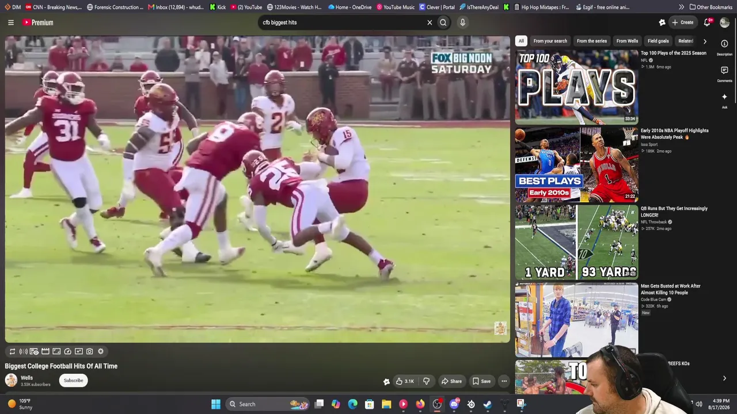
Task: Subscribe to the Wells channel
Action: (x=73, y=381)
